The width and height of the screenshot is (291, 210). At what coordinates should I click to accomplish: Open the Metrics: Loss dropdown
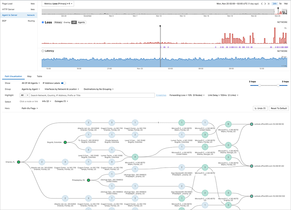[x=58, y=4]
